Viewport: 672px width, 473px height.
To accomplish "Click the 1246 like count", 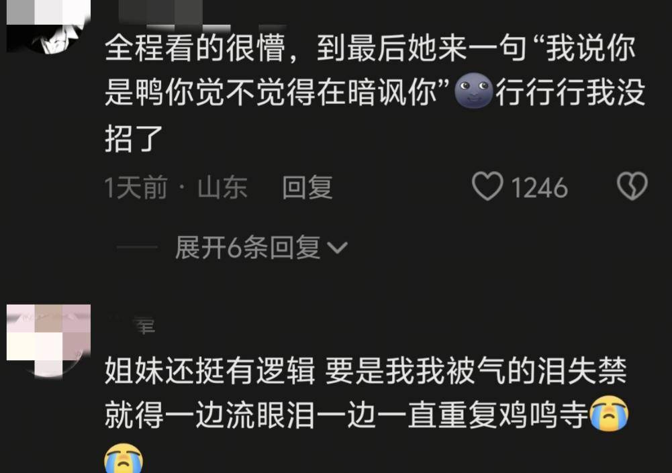I will click(x=539, y=188).
